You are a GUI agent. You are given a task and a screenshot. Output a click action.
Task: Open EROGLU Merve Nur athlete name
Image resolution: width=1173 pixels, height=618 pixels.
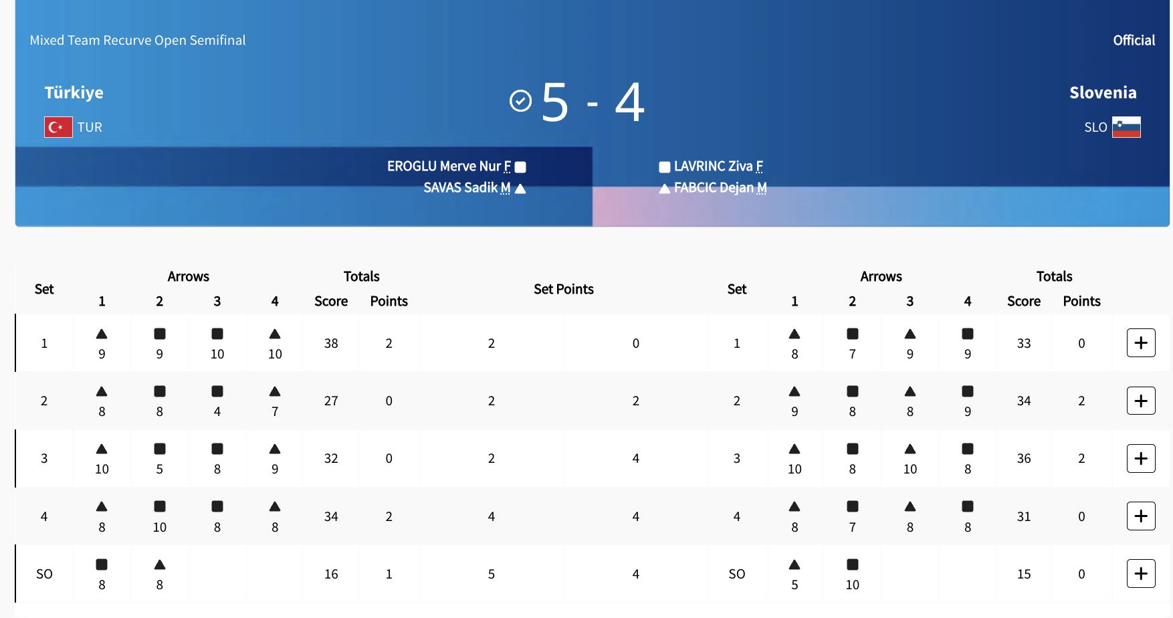pos(443,167)
